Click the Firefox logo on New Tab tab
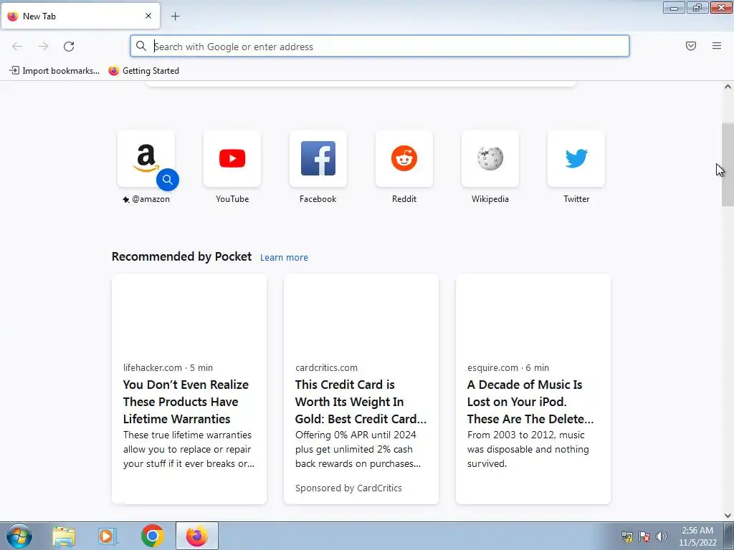734x550 pixels. 13,16
